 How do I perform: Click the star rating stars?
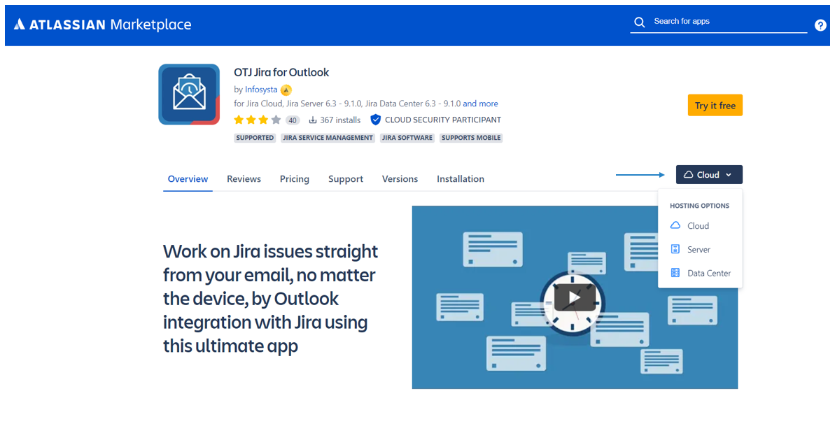point(257,120)
